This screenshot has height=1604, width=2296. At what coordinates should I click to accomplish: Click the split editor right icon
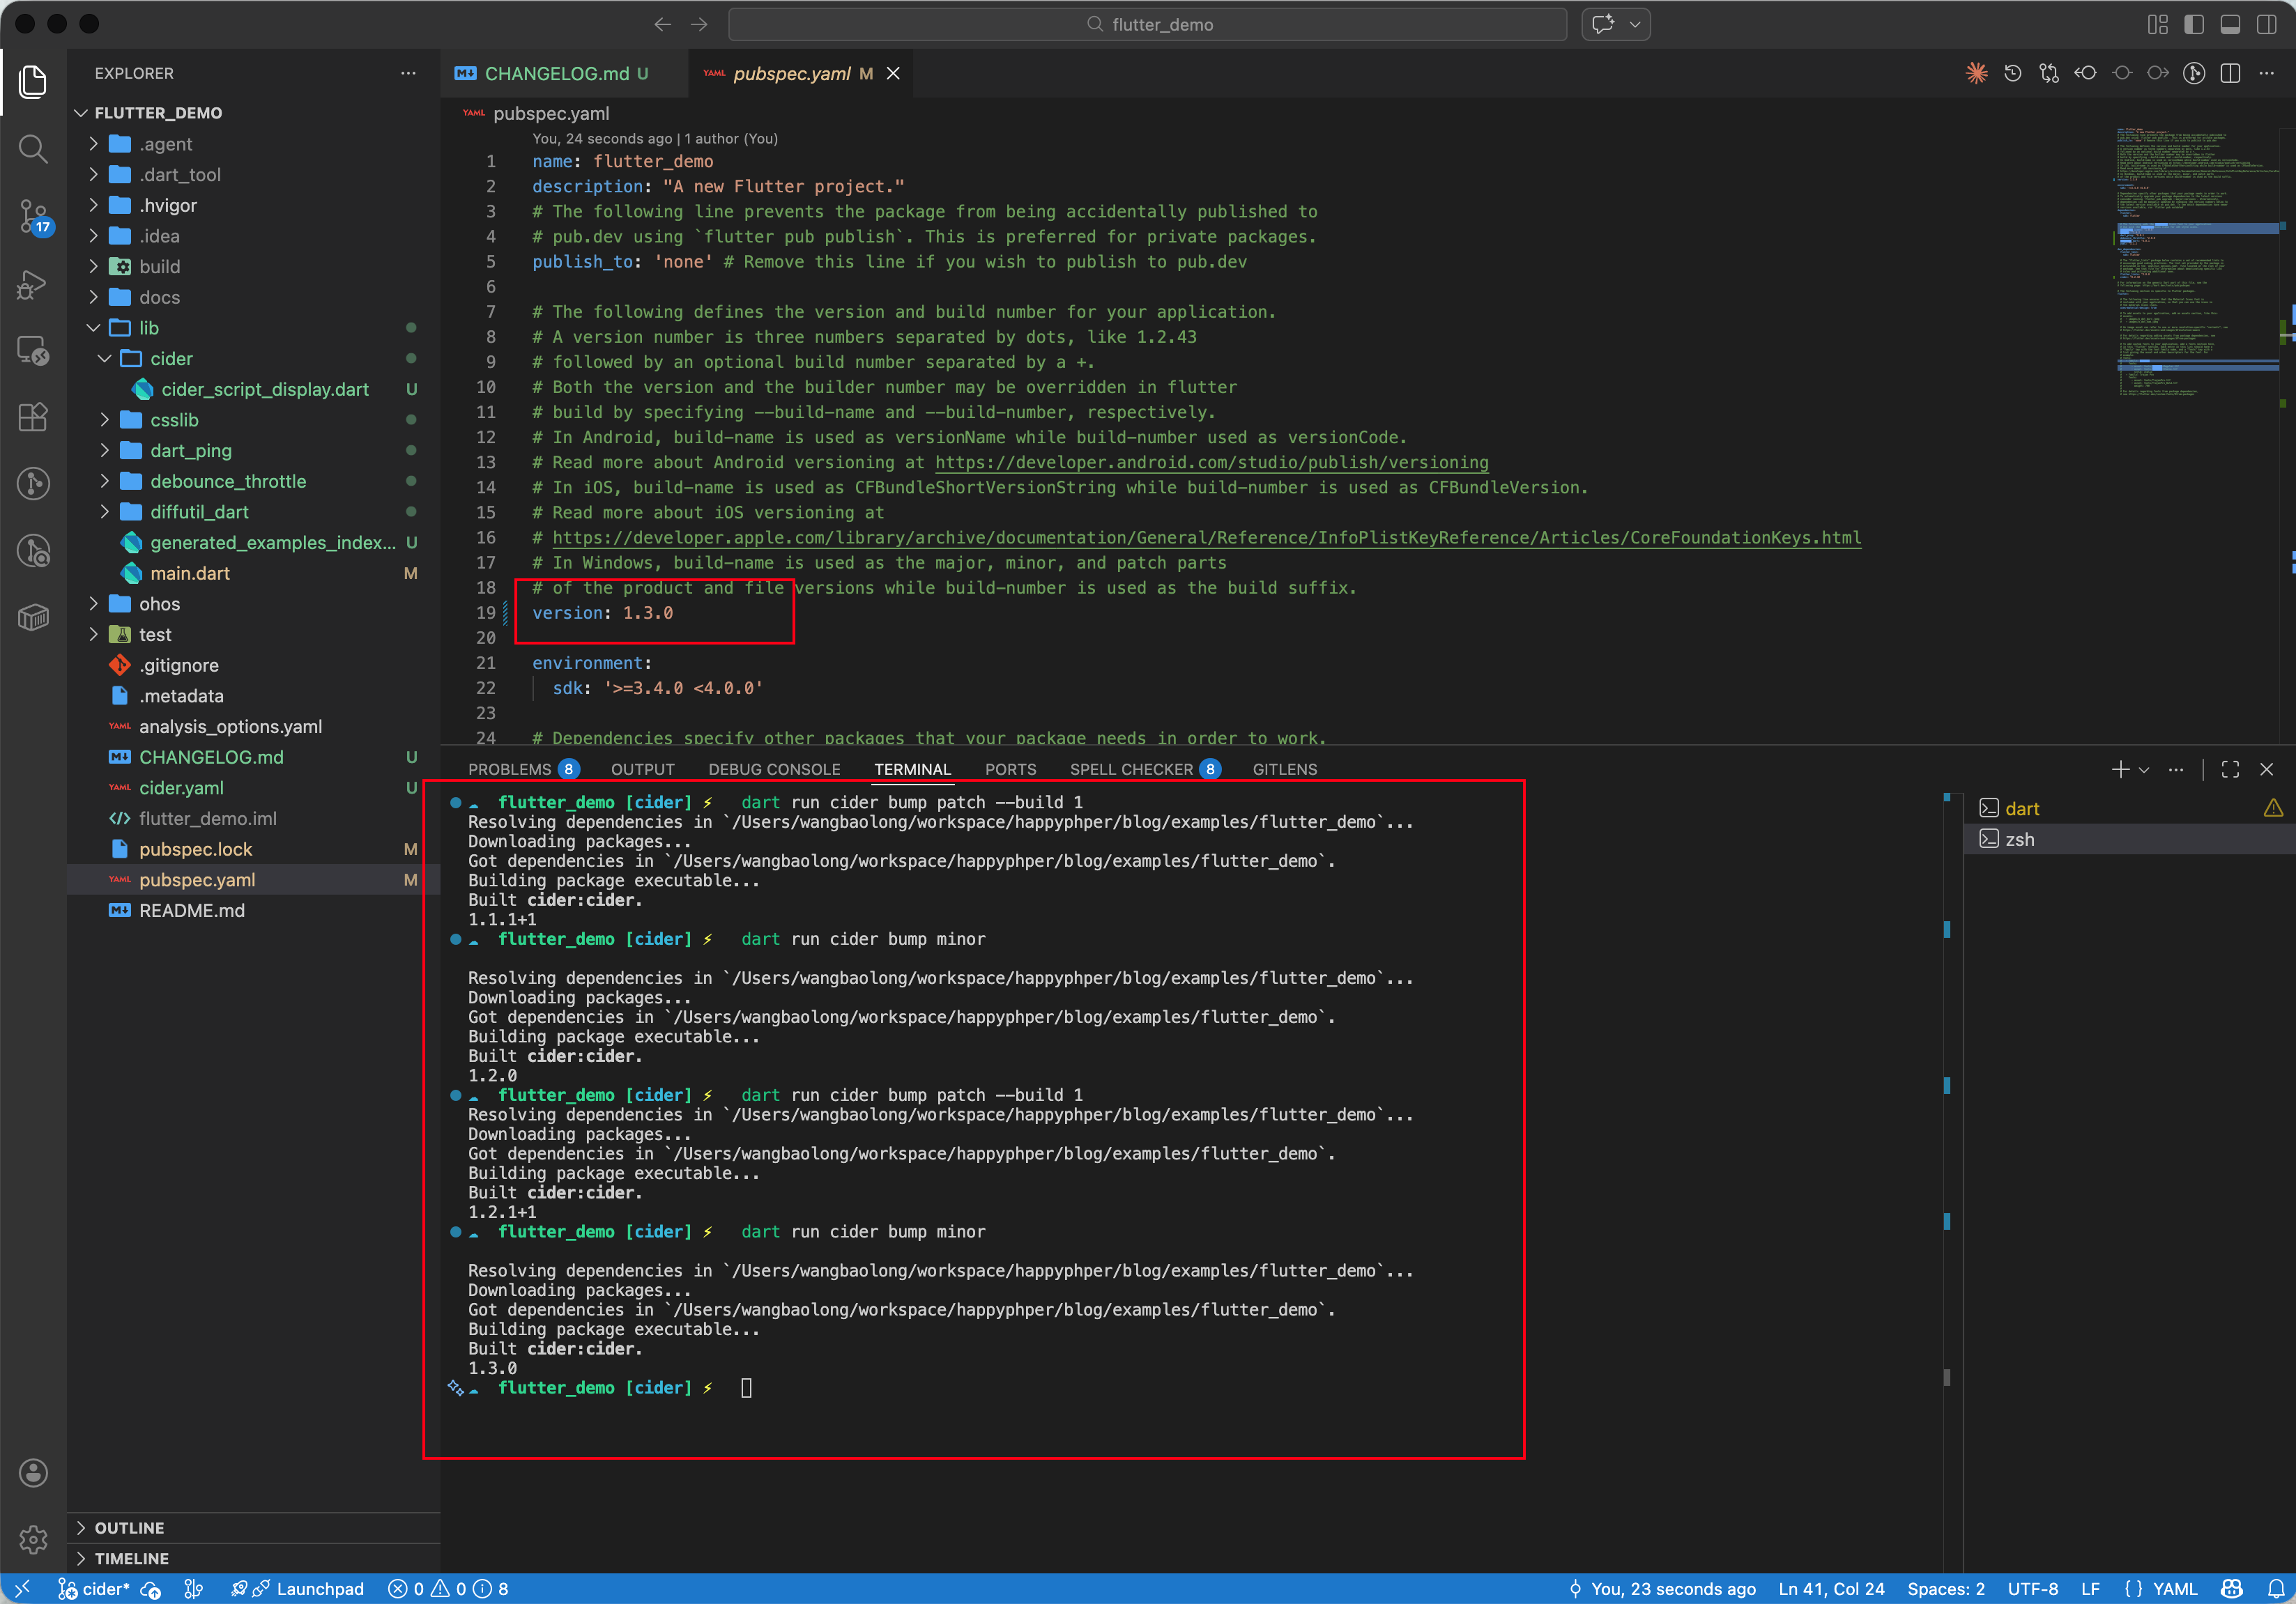(2230, 73)
